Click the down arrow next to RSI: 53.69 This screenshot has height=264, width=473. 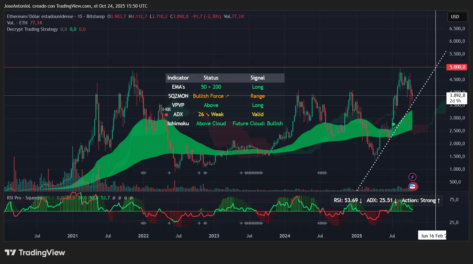361,200
